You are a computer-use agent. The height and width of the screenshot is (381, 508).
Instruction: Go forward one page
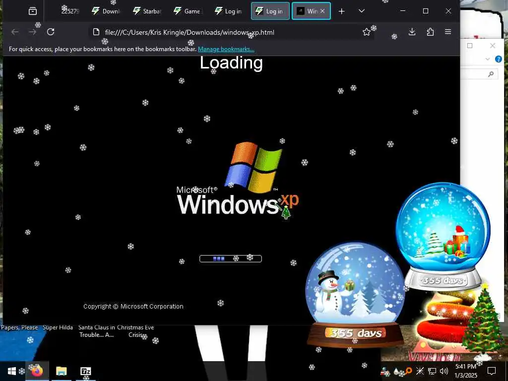pos(32,32)
